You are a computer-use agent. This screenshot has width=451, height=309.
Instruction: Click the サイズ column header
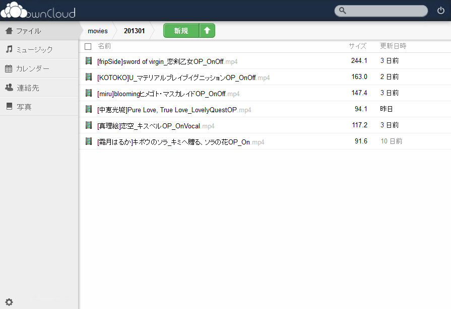357,46
